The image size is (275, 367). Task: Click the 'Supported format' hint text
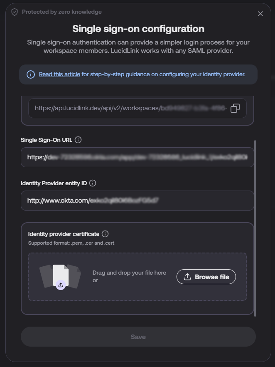point(71,243)
